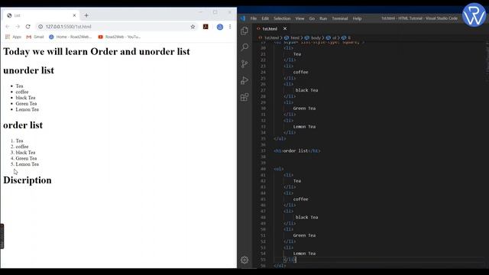Screen dimensions: 489x275
Task: Open the Chrome profile avatar
Action: coord(220,27)
